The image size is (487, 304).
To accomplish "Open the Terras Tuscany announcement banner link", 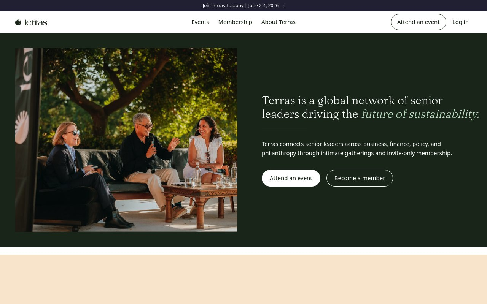I will [x=243, y=6].
